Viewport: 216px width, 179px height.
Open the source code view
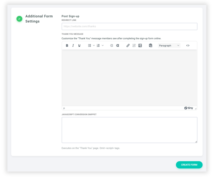pos(188,46)
